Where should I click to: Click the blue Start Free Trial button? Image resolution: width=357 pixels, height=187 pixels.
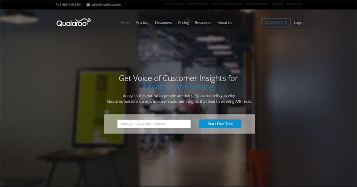point(220,124)
